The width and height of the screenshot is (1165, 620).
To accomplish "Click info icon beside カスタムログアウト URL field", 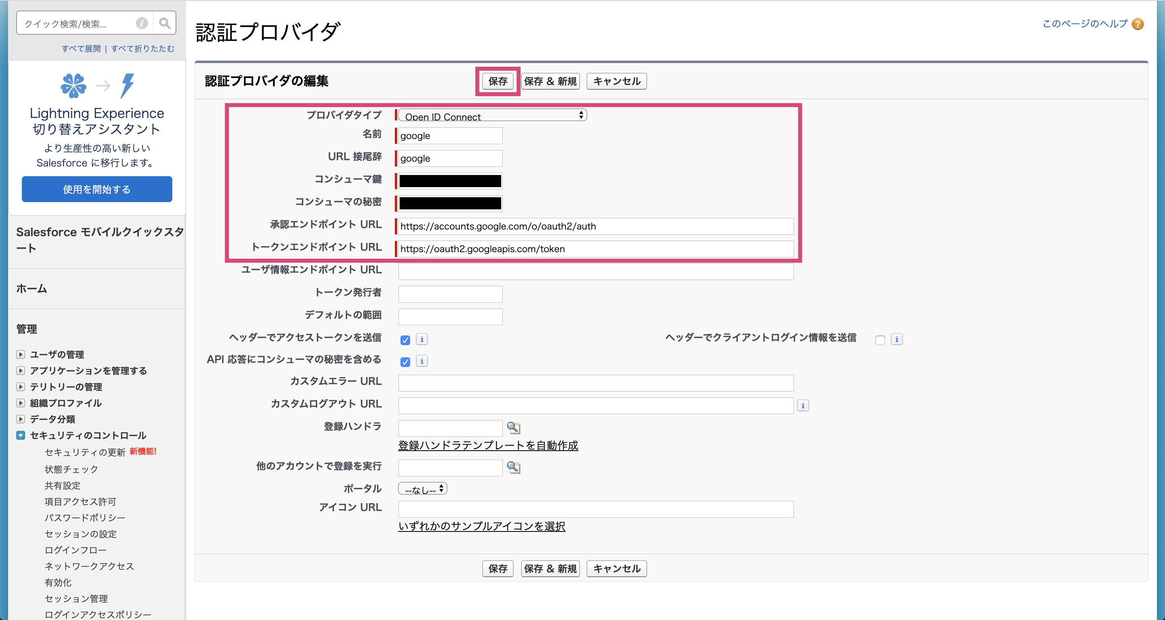I will point(803,405).
